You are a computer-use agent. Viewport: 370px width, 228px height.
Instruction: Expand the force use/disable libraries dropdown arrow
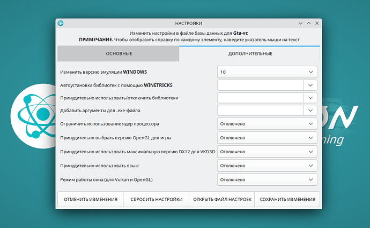coord(310,98)
